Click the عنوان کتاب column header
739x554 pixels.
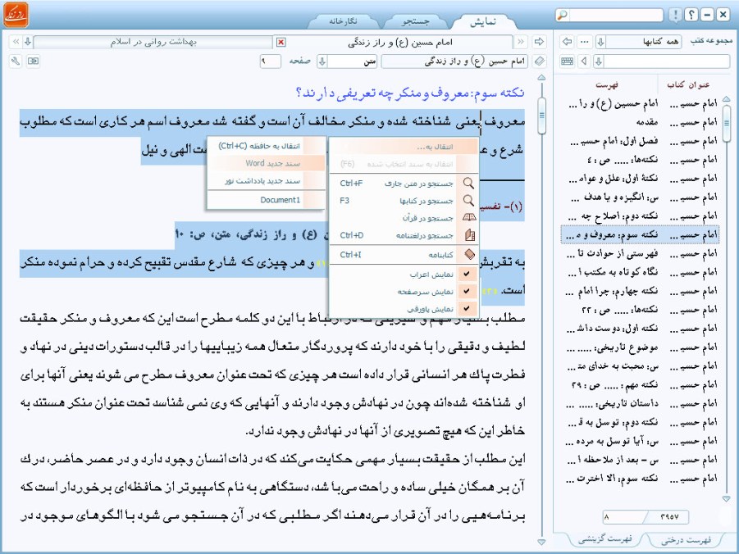[688, 84]
